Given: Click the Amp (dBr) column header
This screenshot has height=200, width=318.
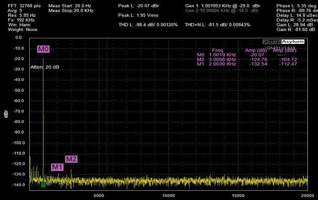Looking at the screenshot, I should coord(284,50).
